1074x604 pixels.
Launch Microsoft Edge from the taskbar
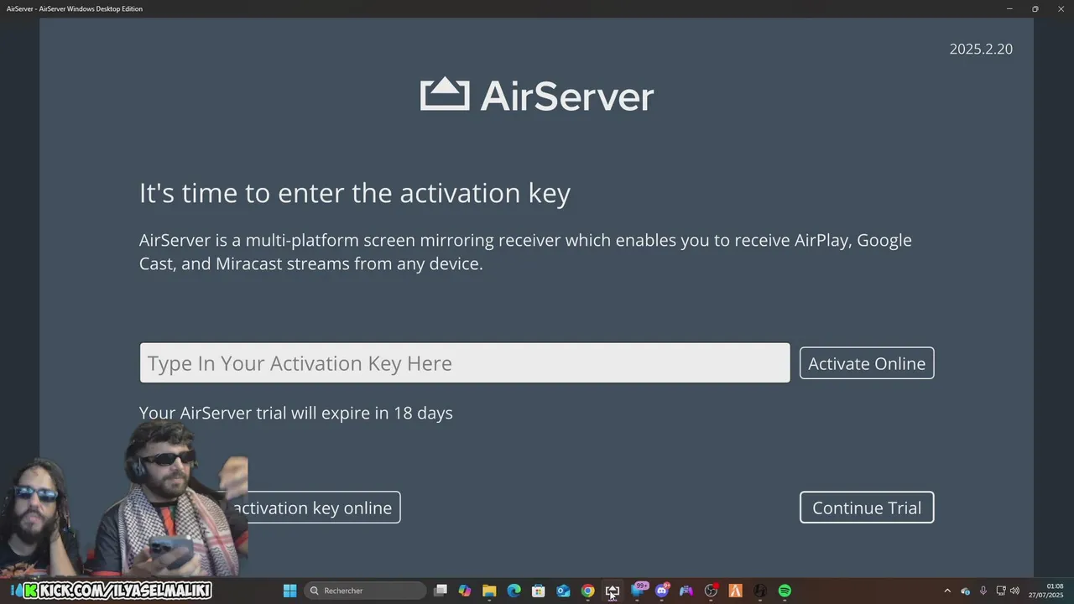(514, 591)
